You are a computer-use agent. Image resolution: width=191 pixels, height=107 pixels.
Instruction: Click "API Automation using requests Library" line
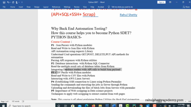point(72,51)
